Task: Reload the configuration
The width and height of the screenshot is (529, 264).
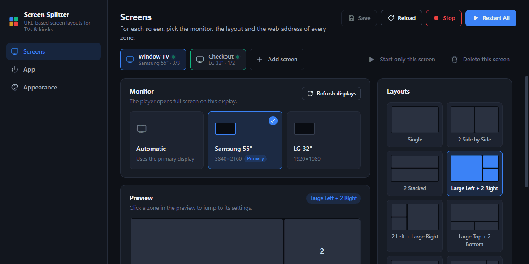Action: [x=402, y=18]
